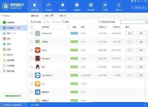Open 更多功能 more features in the sidebar
The width and height of the screenshot is (148, 107).
coord(9,71)
